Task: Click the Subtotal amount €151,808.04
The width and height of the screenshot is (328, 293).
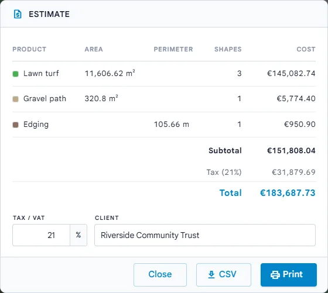Action: point(291,150)
